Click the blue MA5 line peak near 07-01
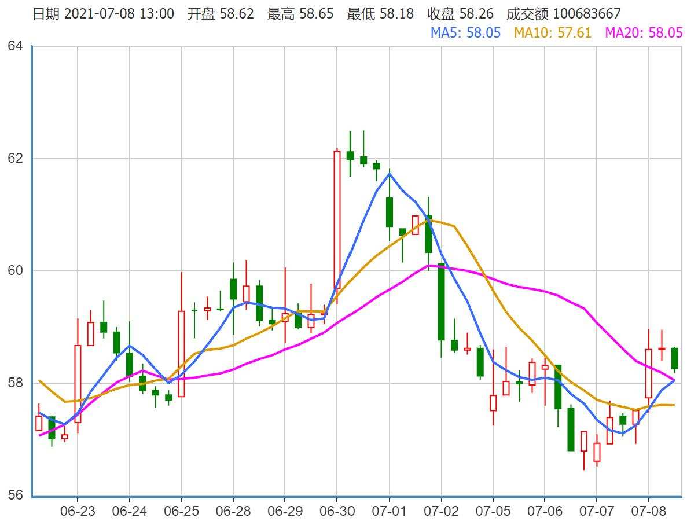The height and width of the screenshot is (521, 698). [x=389, y=173]
